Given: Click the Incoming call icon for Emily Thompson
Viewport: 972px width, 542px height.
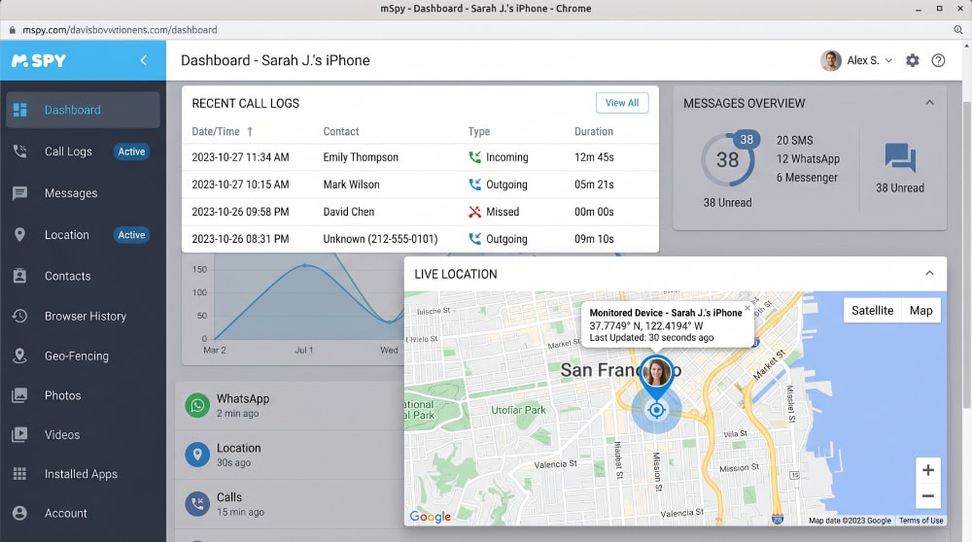Looking at the screenshot, I should 475,157.
